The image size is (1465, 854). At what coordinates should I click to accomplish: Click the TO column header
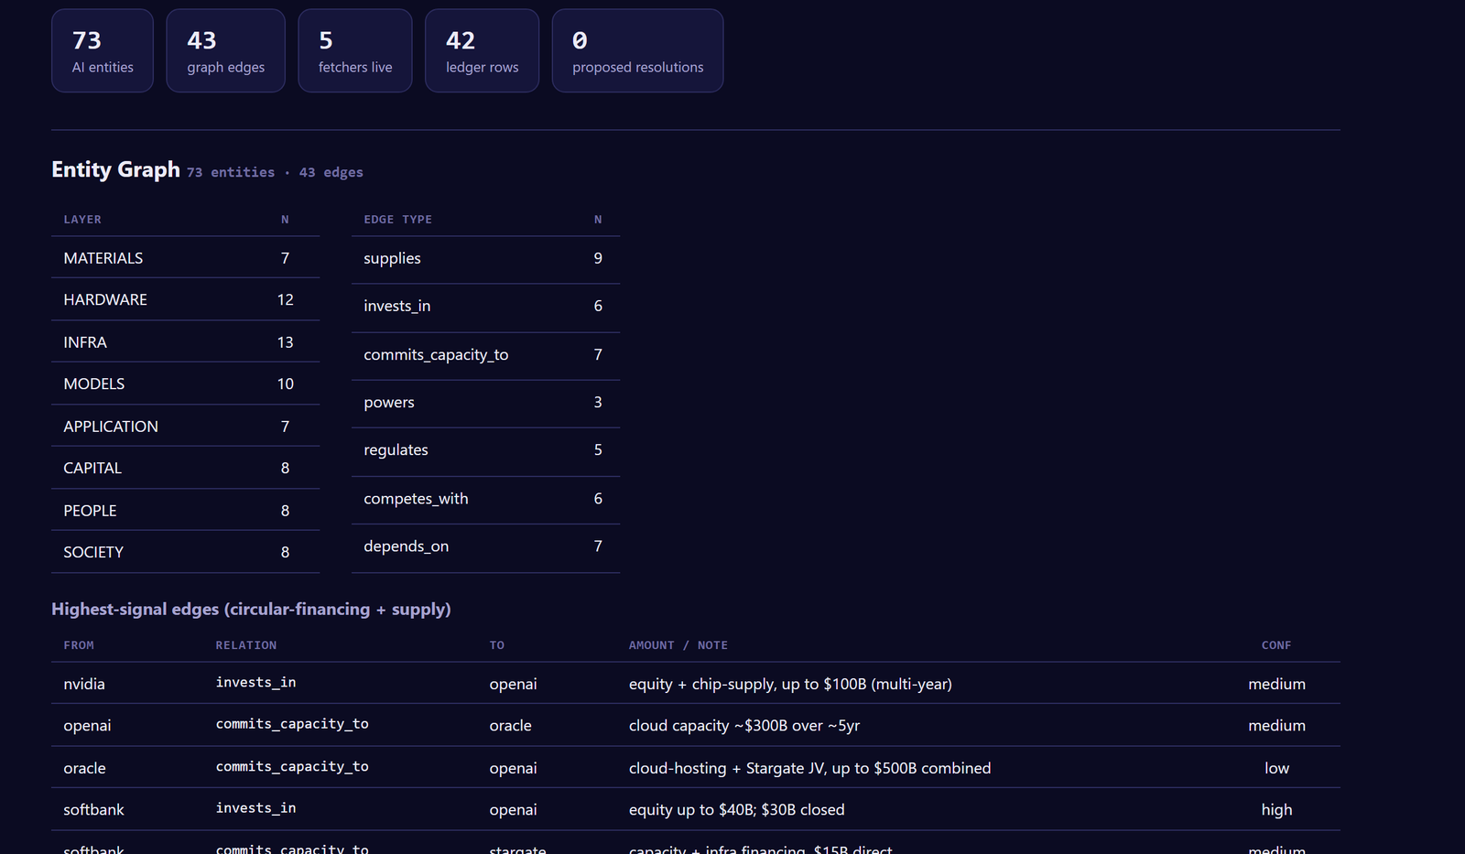[x=496, y=645]
